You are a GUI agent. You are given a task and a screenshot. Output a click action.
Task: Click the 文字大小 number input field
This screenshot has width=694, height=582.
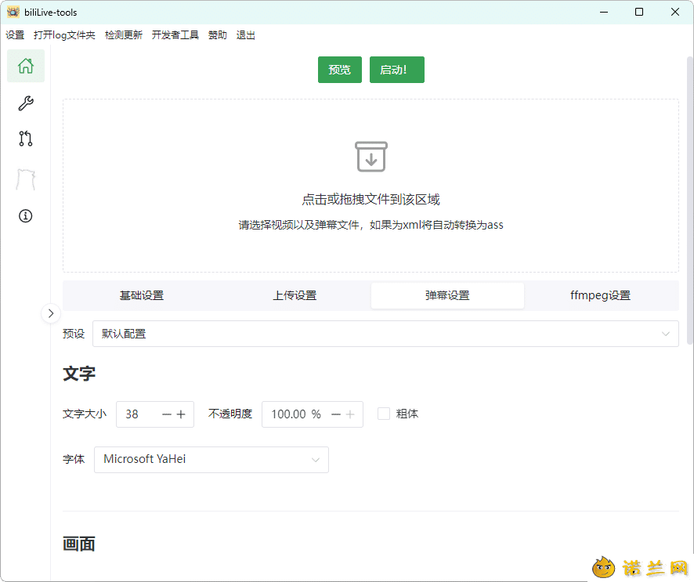(x=155, y=414)
